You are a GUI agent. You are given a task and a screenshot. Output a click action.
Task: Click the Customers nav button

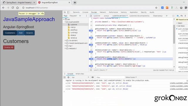click(x=10, y=33)
